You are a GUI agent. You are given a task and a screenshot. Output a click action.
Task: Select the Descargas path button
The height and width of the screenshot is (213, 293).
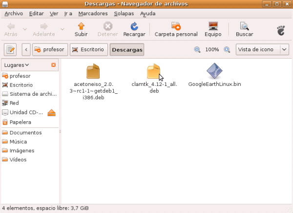click(126, 50)
